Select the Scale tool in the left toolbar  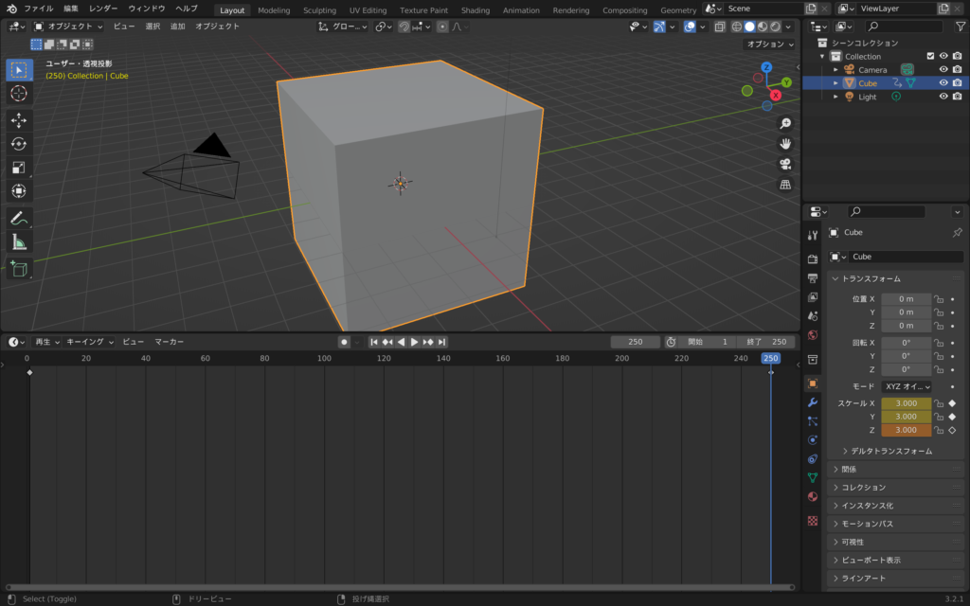point(19,168)
